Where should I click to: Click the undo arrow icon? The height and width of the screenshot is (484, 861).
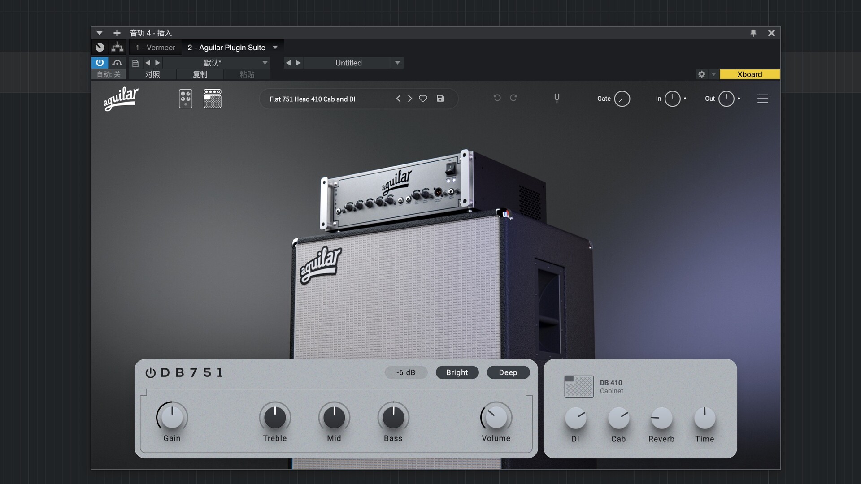pyautogui.click(x=497, y=98)
